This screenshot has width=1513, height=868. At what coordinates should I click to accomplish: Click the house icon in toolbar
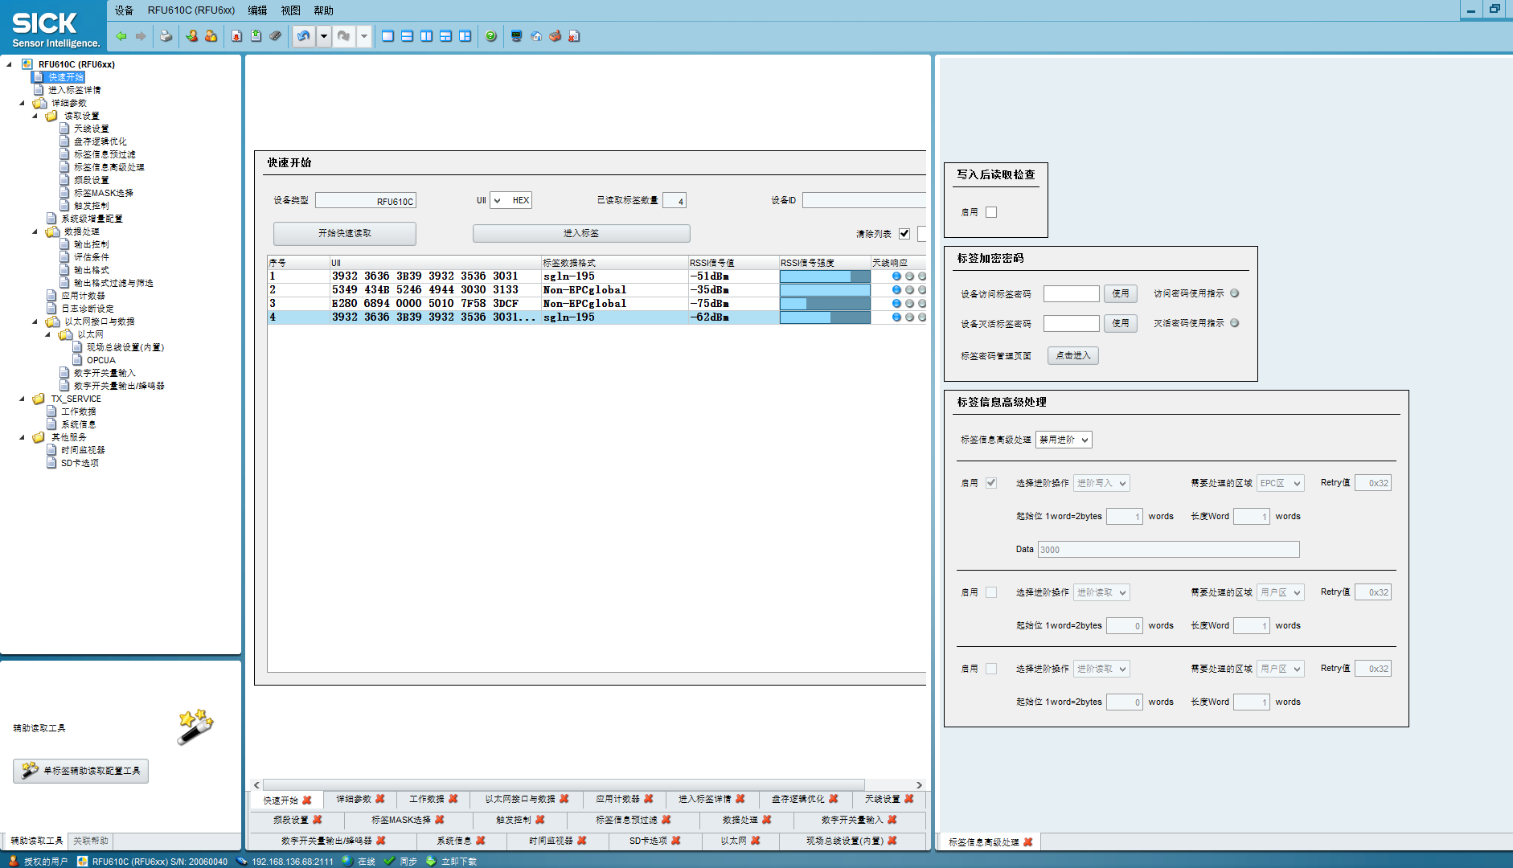[x=535, y=36]
